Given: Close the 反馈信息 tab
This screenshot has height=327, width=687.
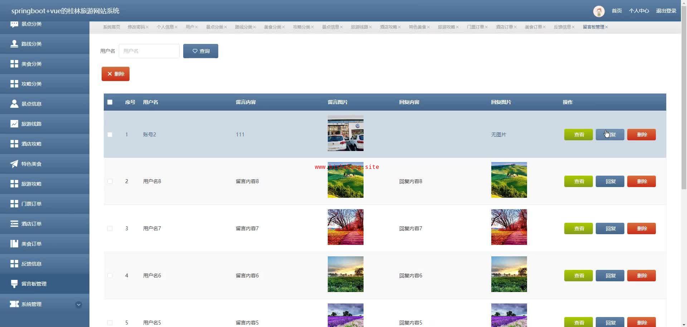Looking at the screenshot, I should click(x=573, y=27).
